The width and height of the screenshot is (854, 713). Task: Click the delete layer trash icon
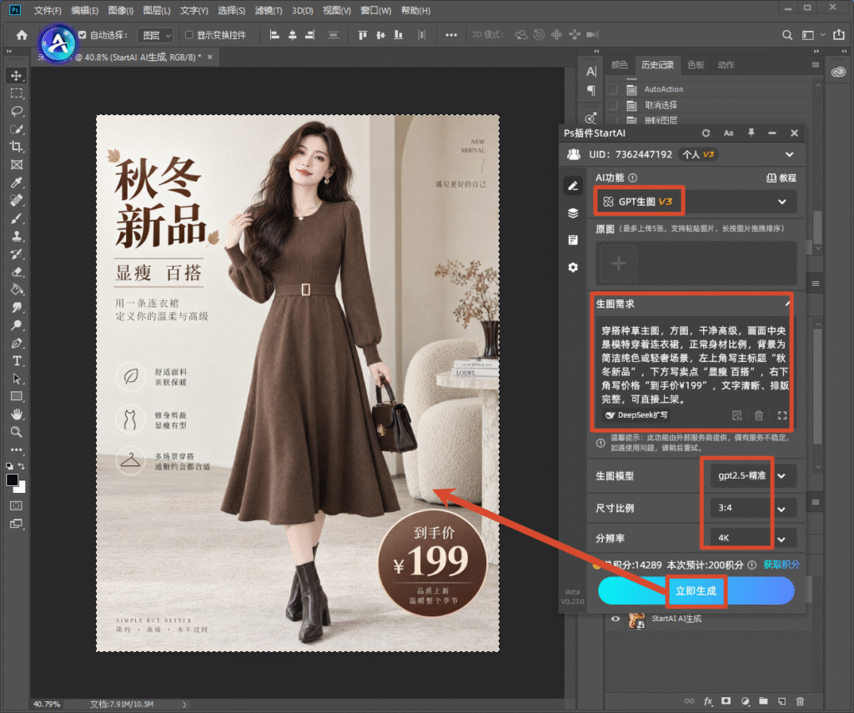(x=800, y=701)
